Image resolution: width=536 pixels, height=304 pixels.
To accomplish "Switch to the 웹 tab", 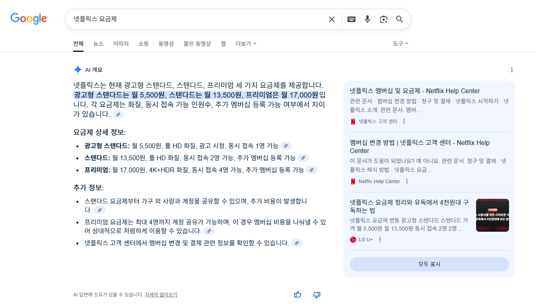I will point(223,43).
